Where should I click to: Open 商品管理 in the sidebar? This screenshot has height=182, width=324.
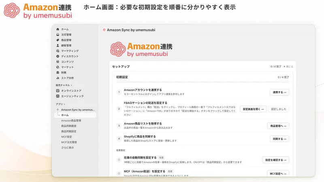click(66, 40)
